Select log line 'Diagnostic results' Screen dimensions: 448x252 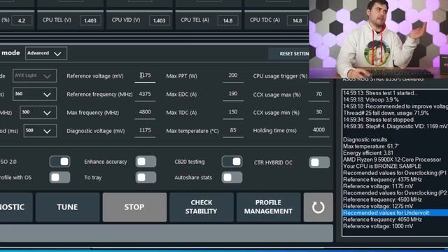click(365, 140)
